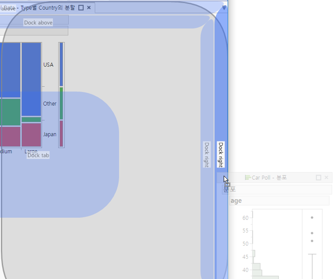Choose the highlighted outer Dock right zone
334x279 pixels.
pos(221,155)
